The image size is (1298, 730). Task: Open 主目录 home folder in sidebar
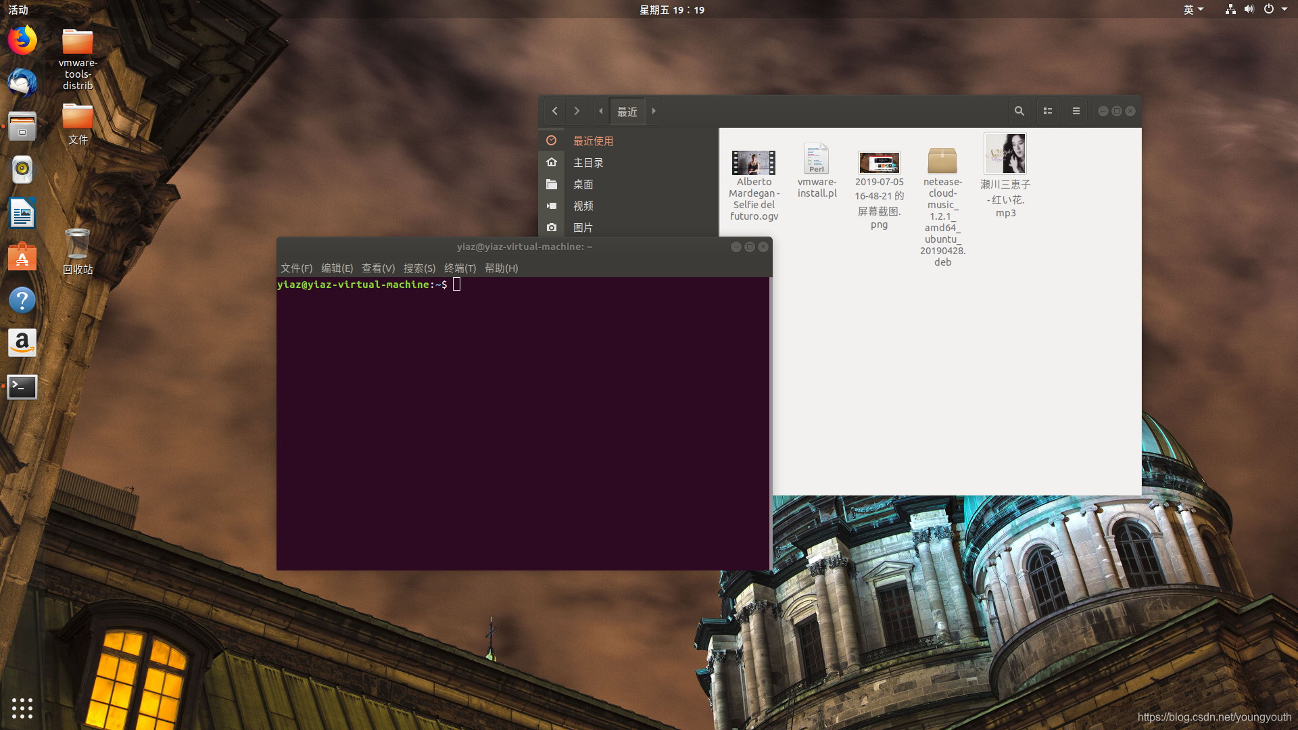pyautogui.click(x=588, y=162)
